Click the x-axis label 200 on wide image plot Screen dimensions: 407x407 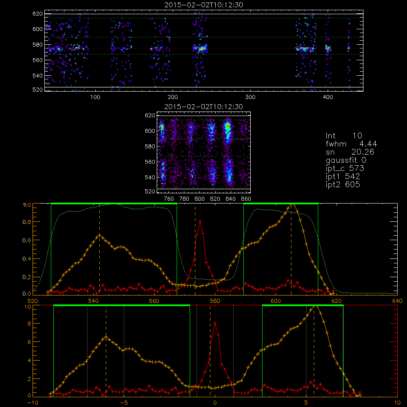(x=173, y=97)
